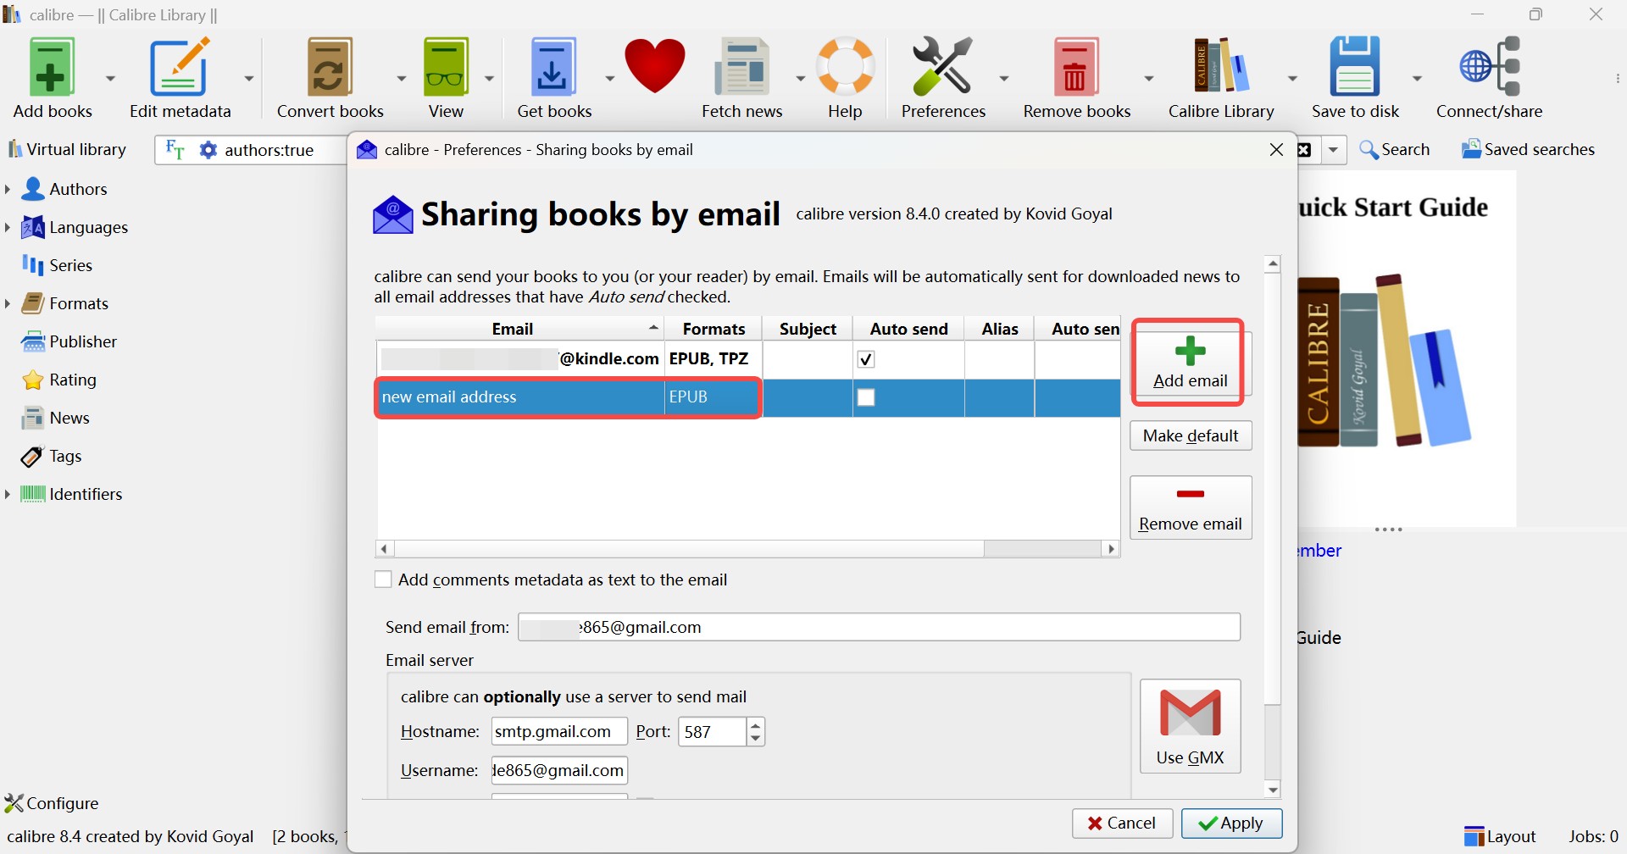Open the Add books dropdown arrow
The image size is (1627, 854).
[110, 78]
